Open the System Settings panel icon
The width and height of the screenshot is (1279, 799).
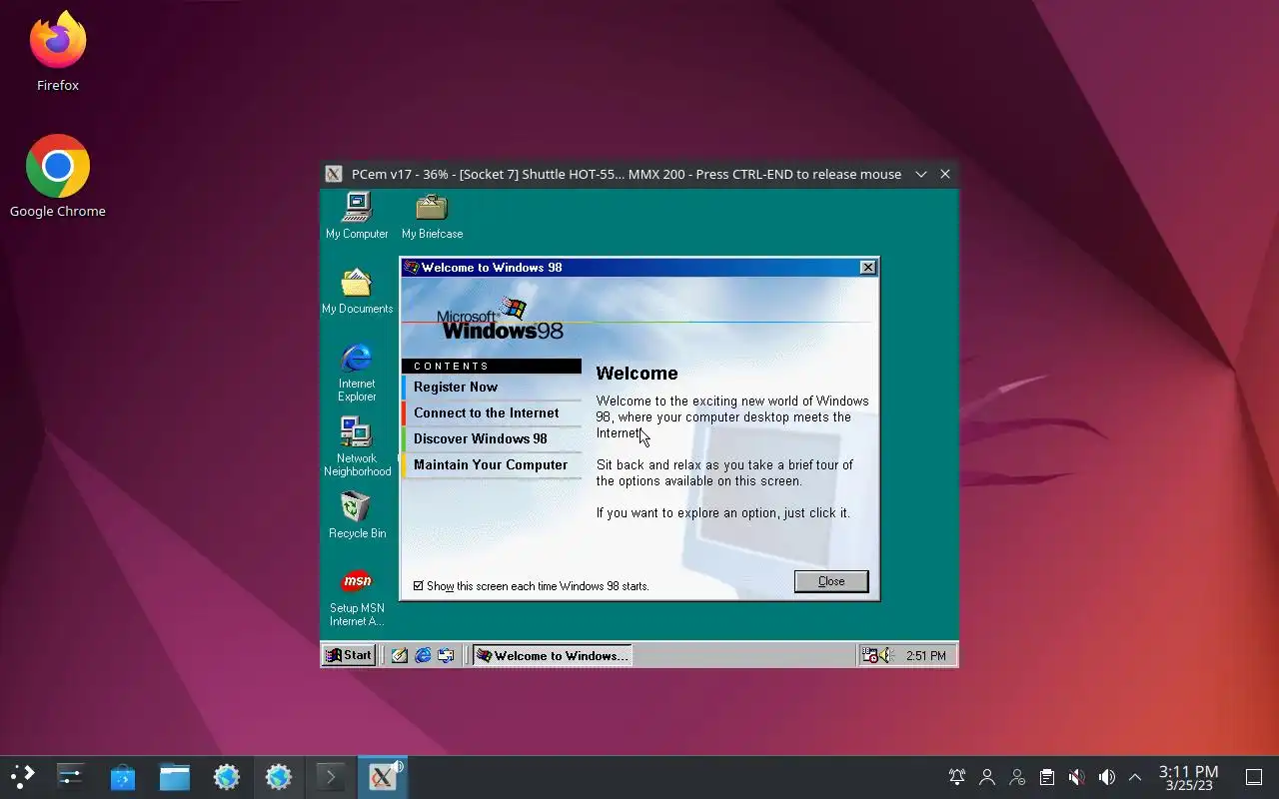point(70,776)
